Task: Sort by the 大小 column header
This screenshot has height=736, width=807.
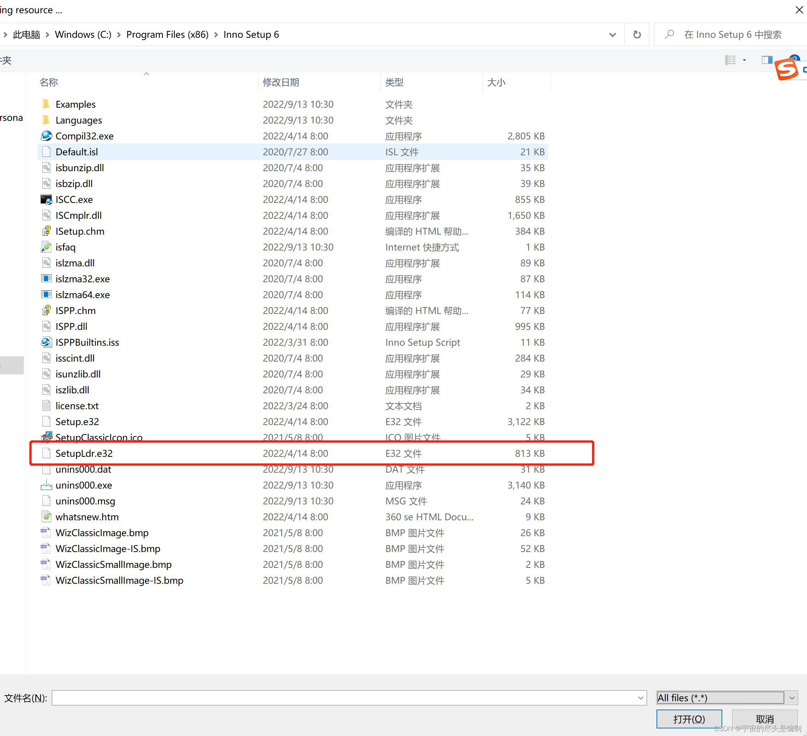Action: pyautogui.click(x=496, y=82)
